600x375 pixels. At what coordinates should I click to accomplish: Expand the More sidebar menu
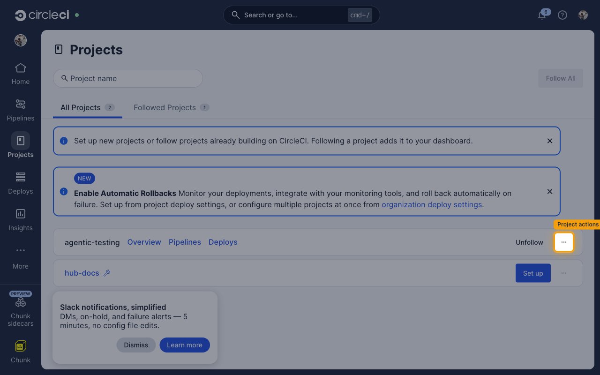click(21, 258)
